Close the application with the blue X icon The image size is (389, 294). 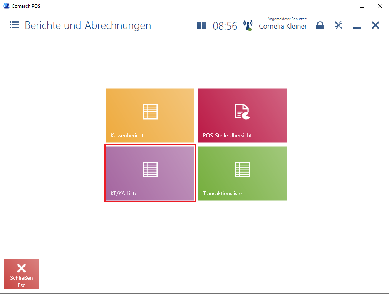coord(375,25)
